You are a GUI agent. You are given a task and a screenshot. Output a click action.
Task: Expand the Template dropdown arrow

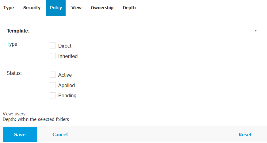point(255,31)
